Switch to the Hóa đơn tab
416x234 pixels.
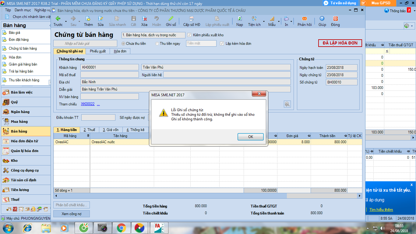click(120, 51)
